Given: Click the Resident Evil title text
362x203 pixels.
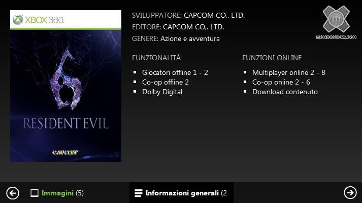Looking at the screenshot, I should tap(66, 124).
